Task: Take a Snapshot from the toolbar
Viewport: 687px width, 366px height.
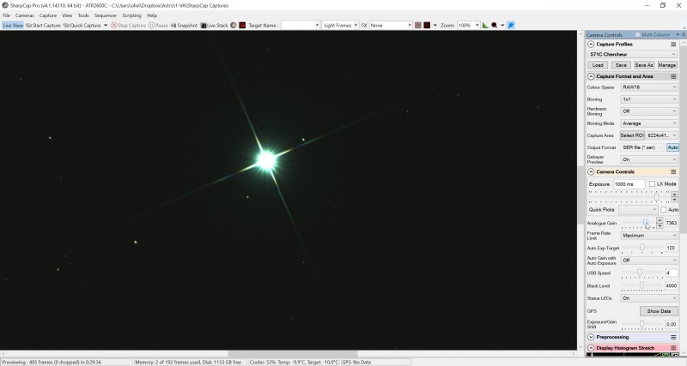Action: 184,26
